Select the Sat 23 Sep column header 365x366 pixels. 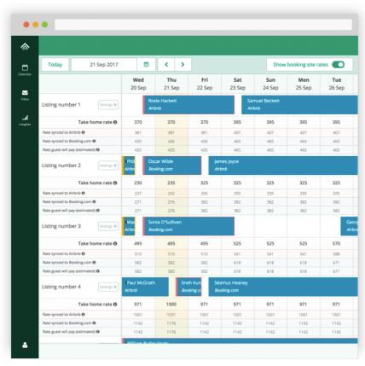click(x=238, y=84)
